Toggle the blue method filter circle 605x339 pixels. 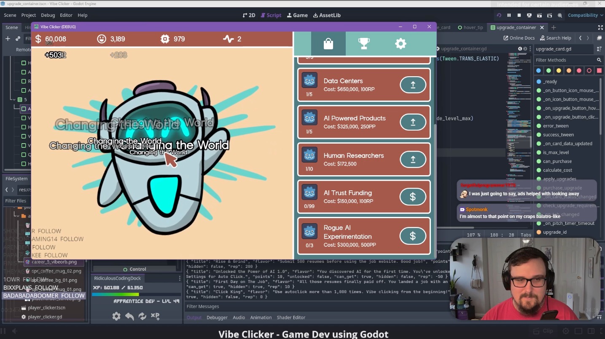pyautogui.click(x=538, y=70)
